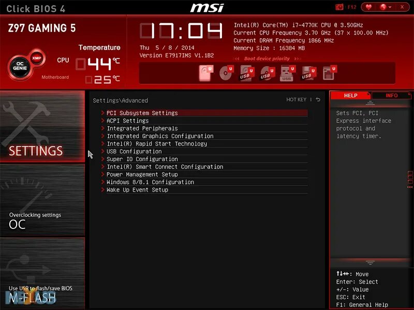
Task: Select the USB hard disk boot icon
Action: 247,73
